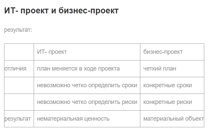Screen dimensions: 212x133
Task: Select the нематериальная ценность cell
Action: pos(87,119)
